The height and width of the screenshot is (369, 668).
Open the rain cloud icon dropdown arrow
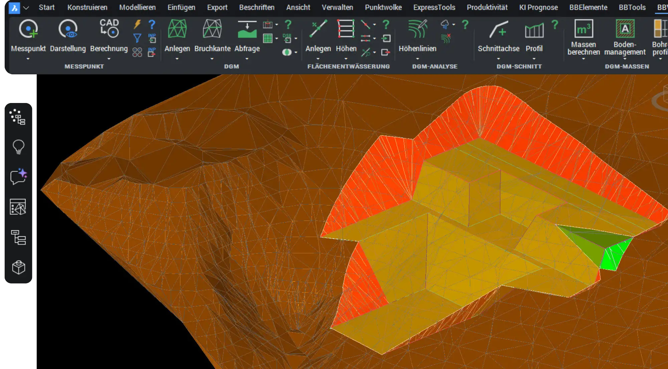click(454, 24)
